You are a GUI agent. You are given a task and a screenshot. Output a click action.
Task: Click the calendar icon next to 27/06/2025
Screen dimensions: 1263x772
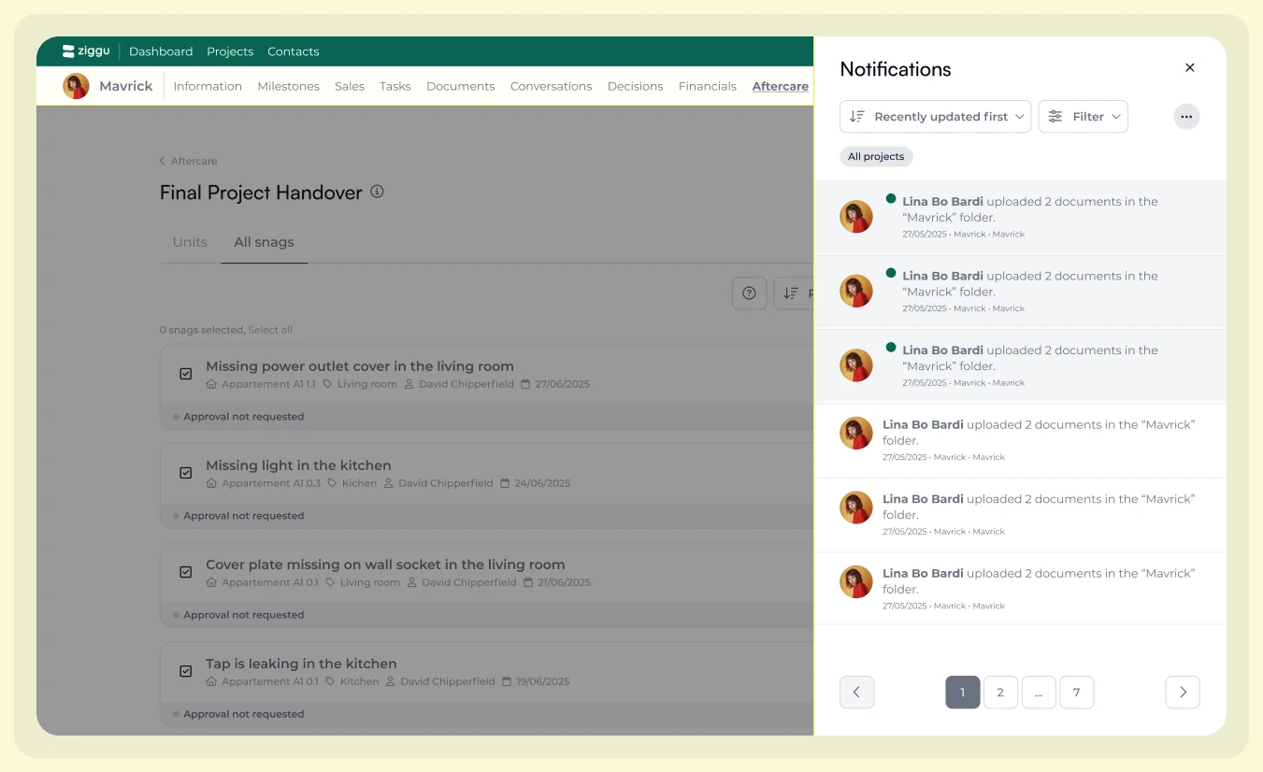(x=525, y=384)
